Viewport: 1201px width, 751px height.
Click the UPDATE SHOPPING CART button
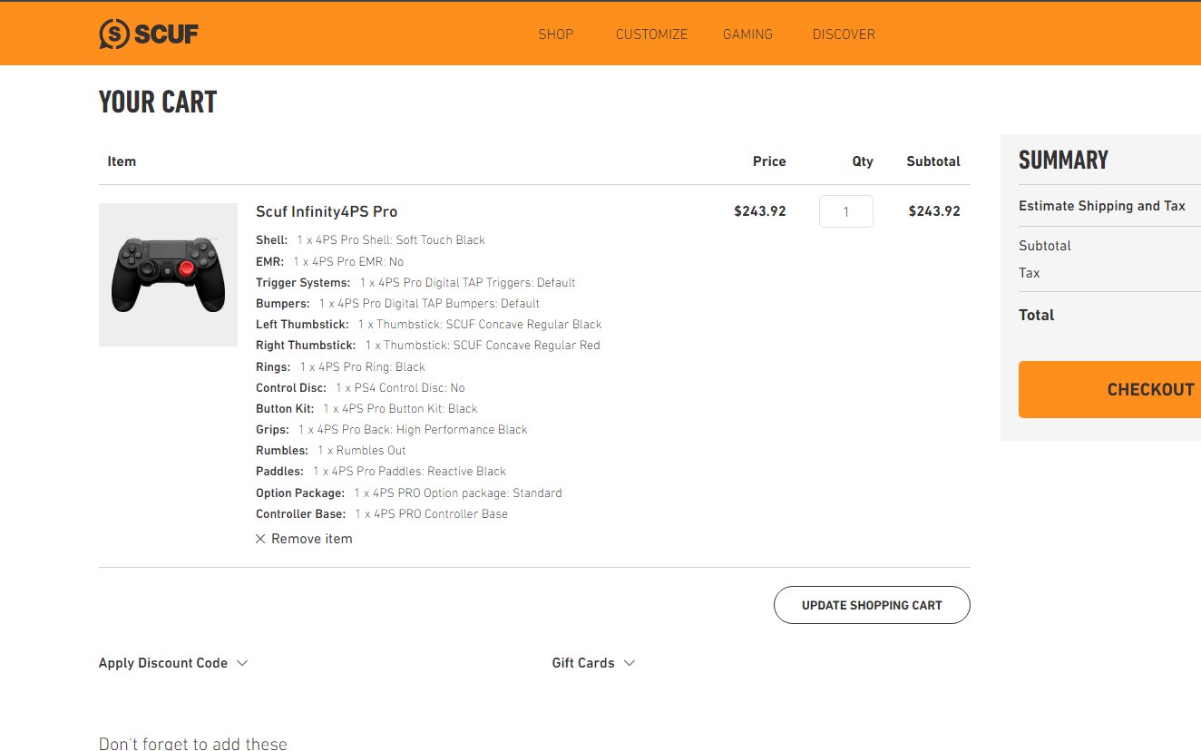(872, 605)
